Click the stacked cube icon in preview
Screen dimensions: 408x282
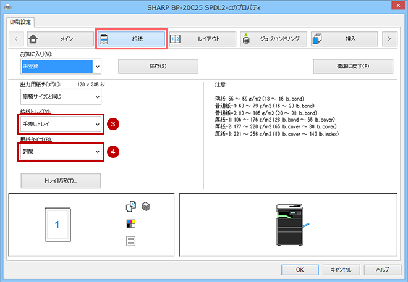[x=146, y=207]
